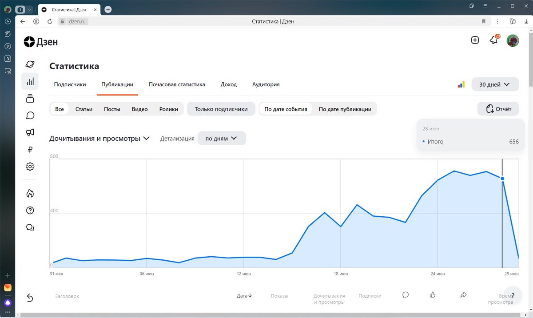Screen dimensions: 533x318
Task: Download report via 'Отчёт' button
Action: [x=498, y=109]
